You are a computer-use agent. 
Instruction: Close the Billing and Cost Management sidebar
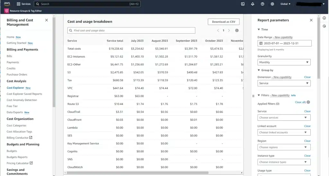47,20
